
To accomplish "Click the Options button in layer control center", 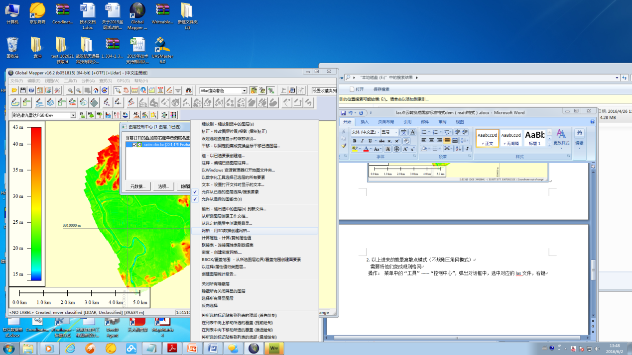I will (x=163, y=186).
